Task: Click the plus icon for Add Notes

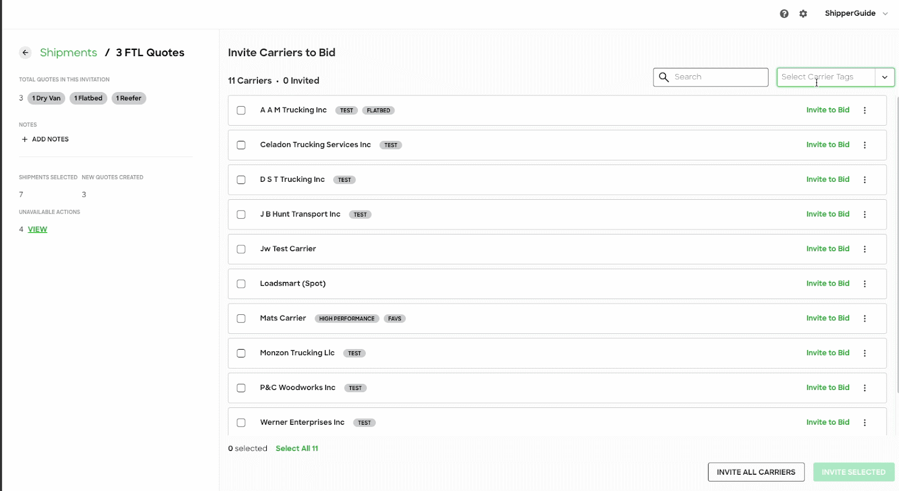Action: (x=24, y=139)
